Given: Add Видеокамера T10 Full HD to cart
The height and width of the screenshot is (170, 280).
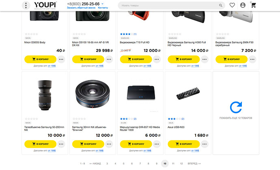Looking at the screenshot, I should 136,59.
